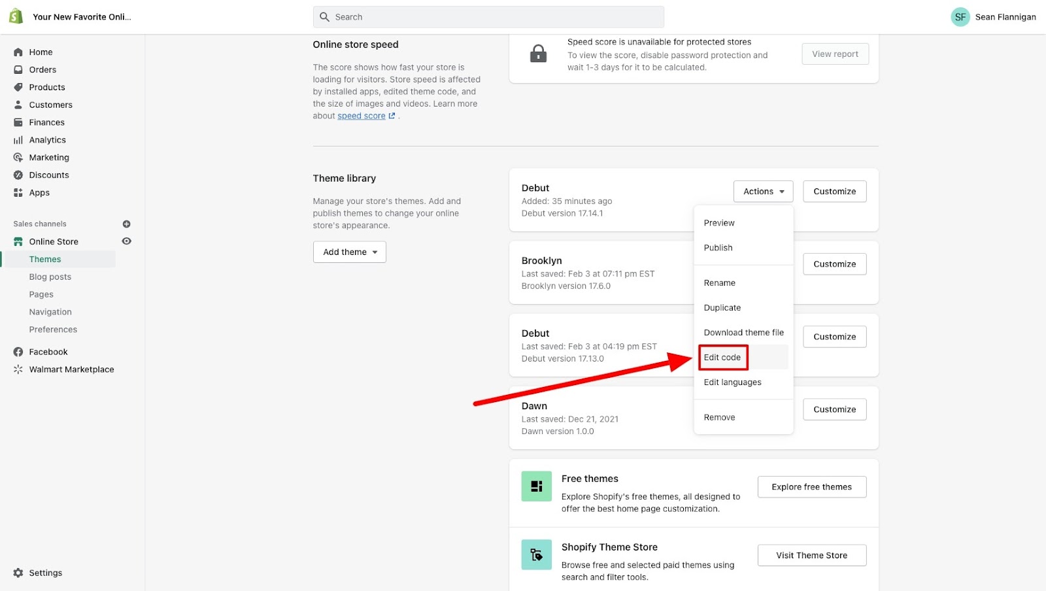Click the Online Store storefront icon
The width and height of the screenshot is (1046, 591).
click(18, 242)
